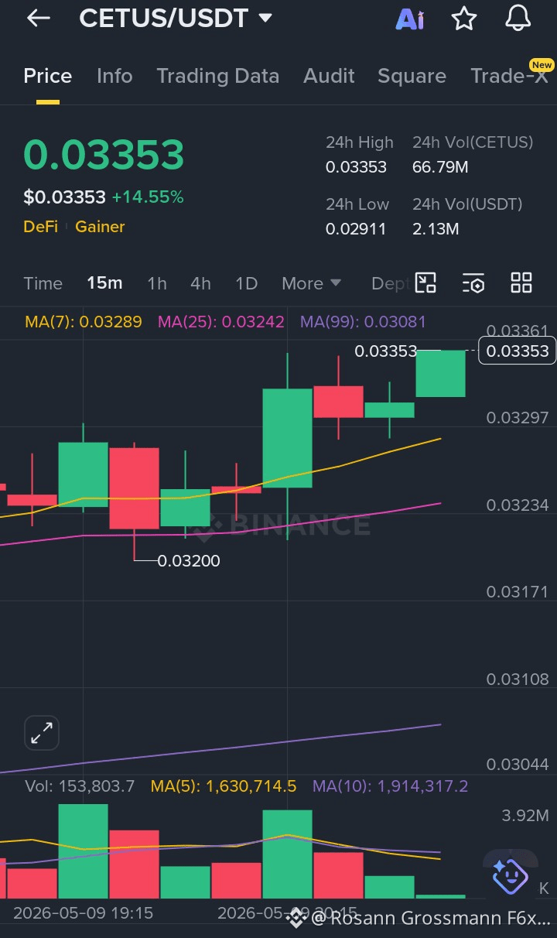Tap the +14.55% change value

tap(148, 197)
